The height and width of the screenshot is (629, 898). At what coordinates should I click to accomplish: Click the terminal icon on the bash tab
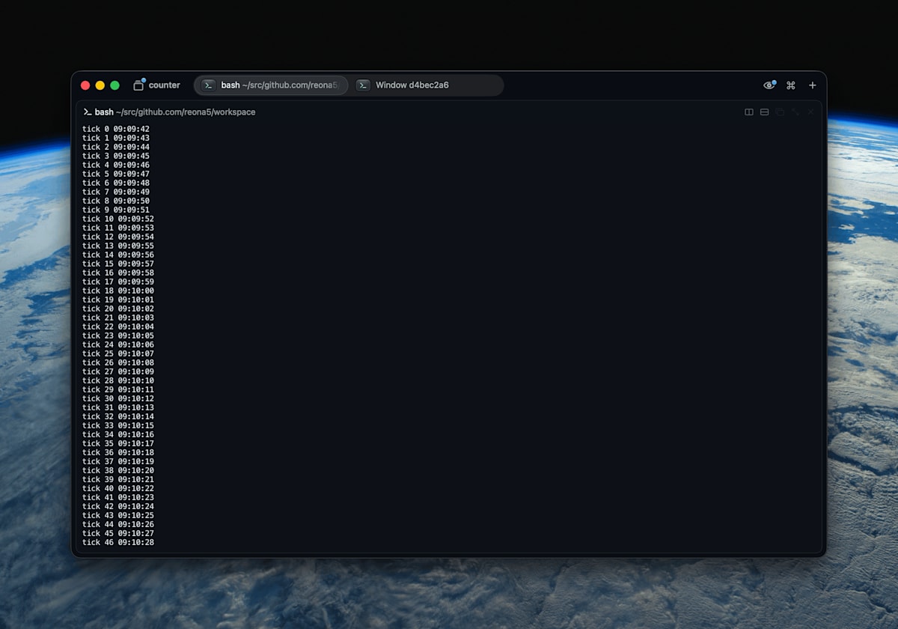tap(210, 85)
